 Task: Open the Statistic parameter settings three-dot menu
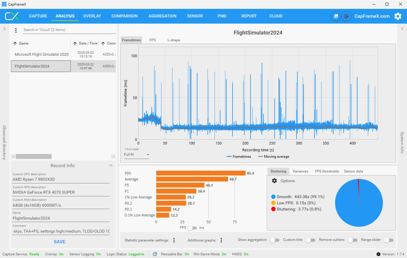pyautogui.click(x=174, y=240)
